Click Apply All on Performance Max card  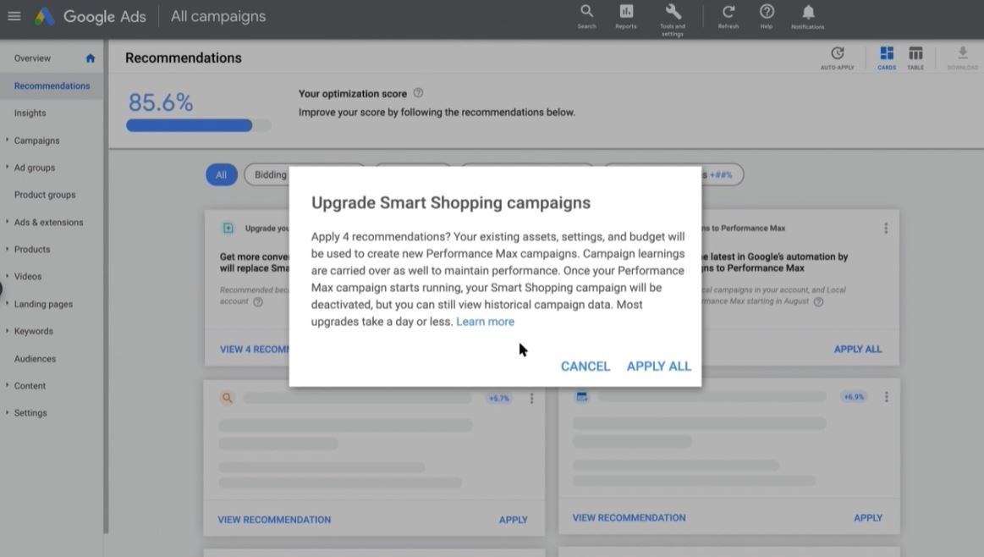tap(857, 349)
